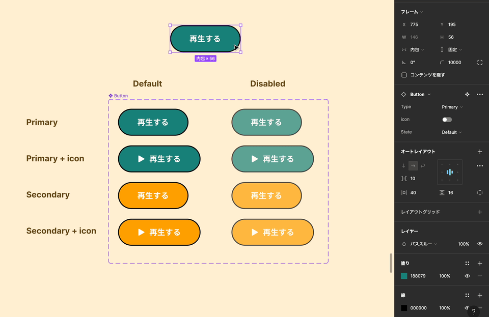Hide layer with eye icon in レイヤー
This screenshot has width=489, height=317.
(480, 244)
